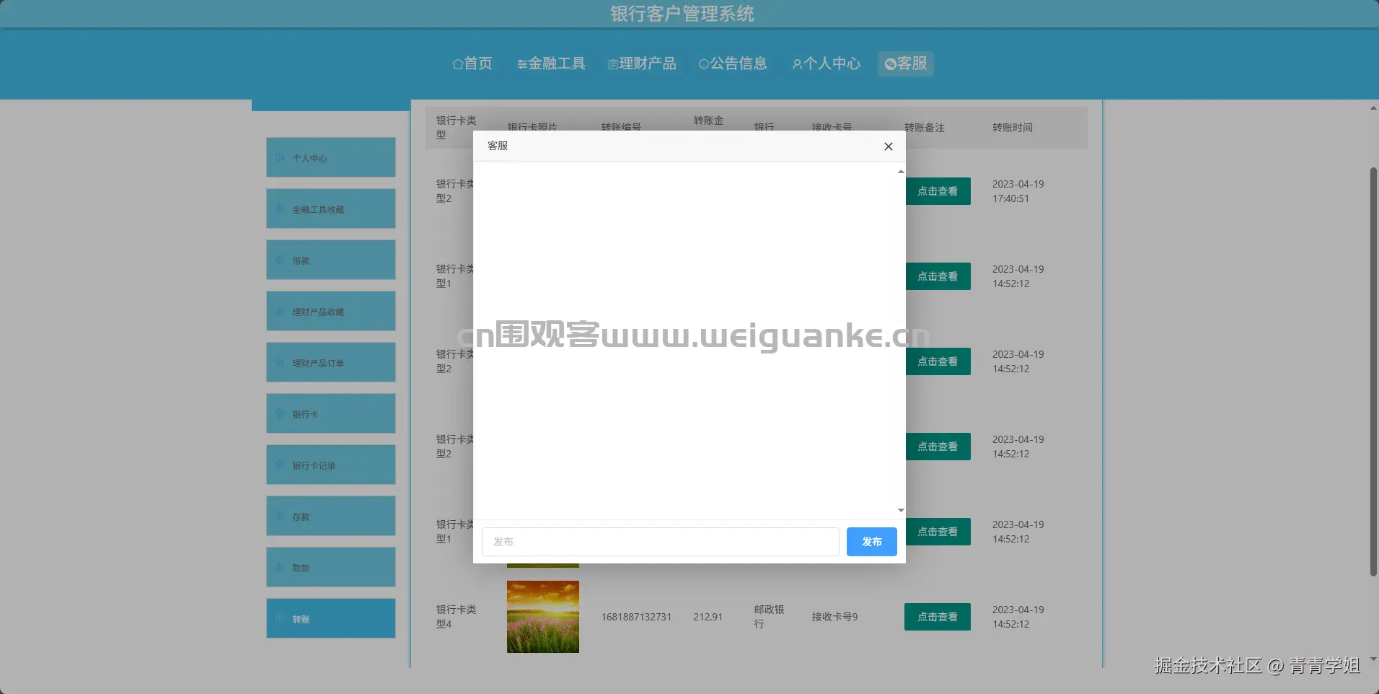The image size is (1379, 694).
Task: Click 点击查看 on the 邮政银行 transfer row
Action: point(937,617)
